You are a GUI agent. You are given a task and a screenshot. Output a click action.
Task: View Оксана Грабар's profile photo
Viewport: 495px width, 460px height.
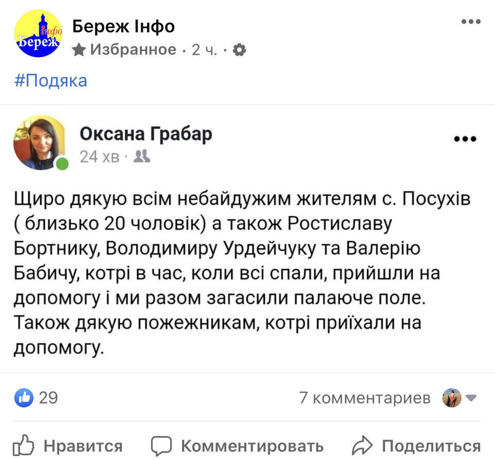(x=40, y=143)
